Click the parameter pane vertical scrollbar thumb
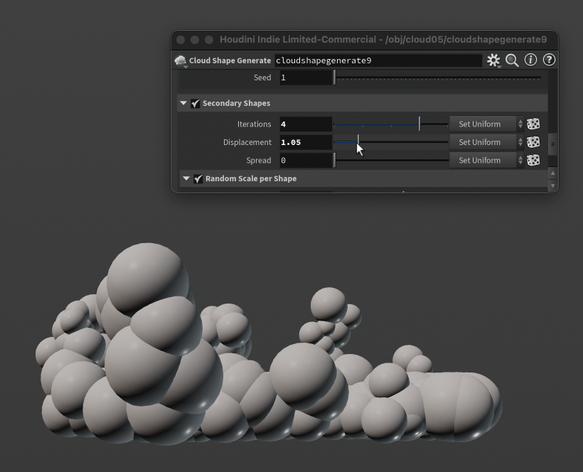Viewport: 583px width, 472px height. [x=553, y=144]
